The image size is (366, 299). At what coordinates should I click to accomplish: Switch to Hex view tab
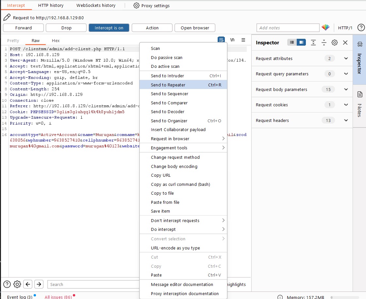tap(56, 40)
